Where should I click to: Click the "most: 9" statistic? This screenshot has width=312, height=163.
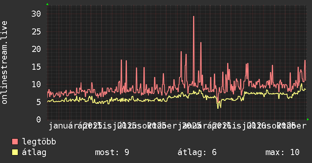(x=112, y=152)
